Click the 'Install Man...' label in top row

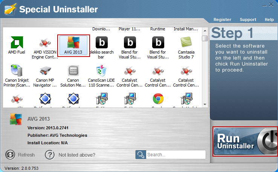186,29
